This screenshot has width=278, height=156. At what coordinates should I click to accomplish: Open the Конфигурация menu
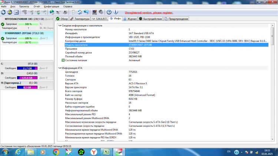click(x=52, y=7)
